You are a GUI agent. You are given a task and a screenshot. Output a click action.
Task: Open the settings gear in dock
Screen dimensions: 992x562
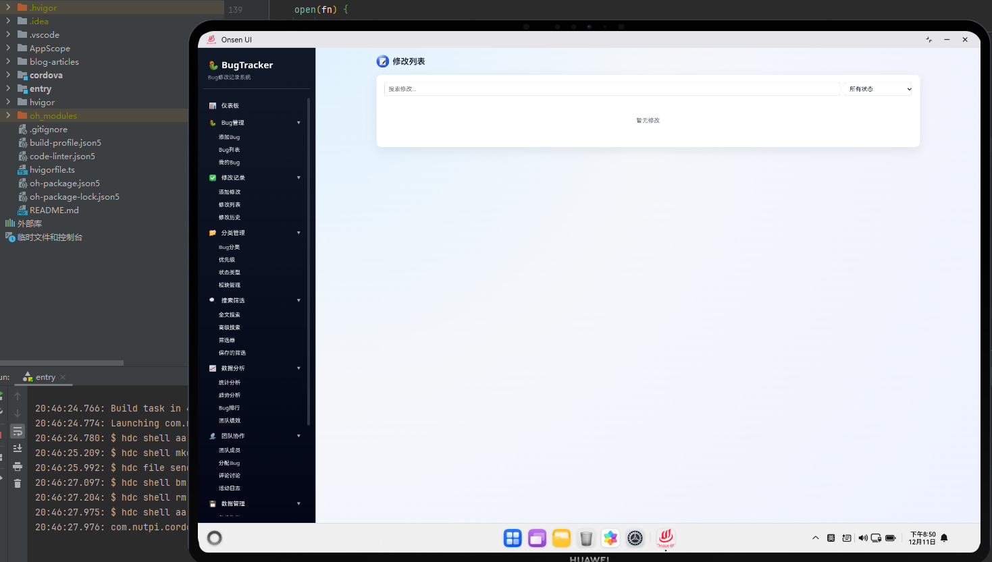pyautogui.click(x=635, y=538)
